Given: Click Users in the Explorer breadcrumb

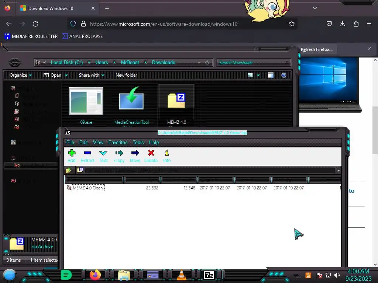Looking at the screenshot, I should pos(102,63).
